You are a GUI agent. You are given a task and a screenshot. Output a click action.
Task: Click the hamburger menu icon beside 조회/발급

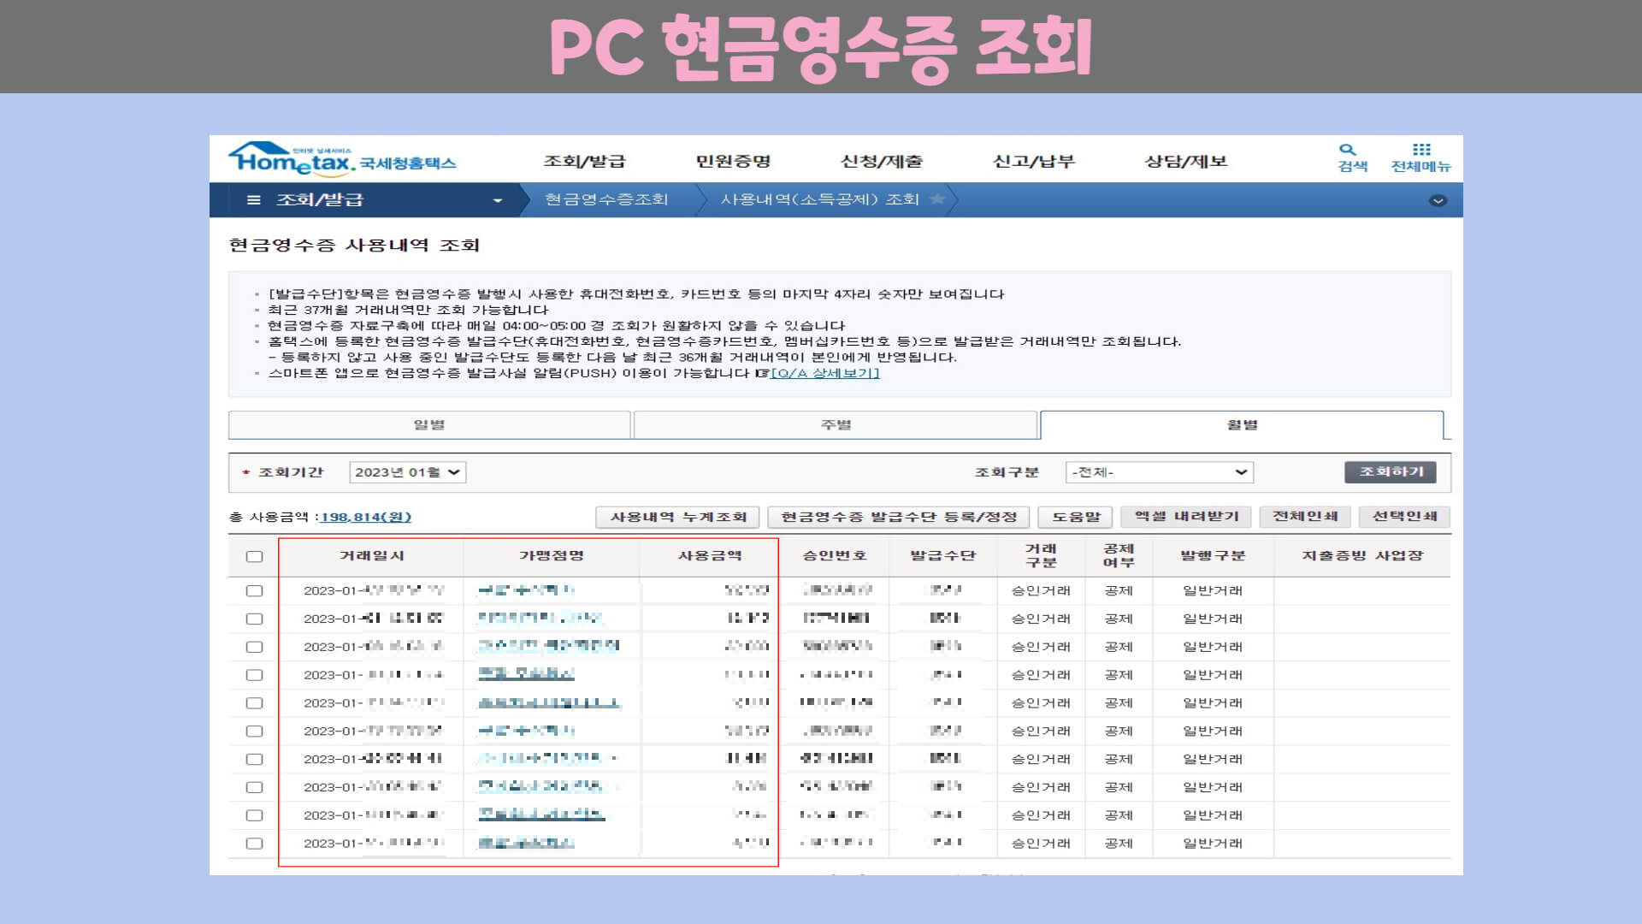click(x=253, y=200)
